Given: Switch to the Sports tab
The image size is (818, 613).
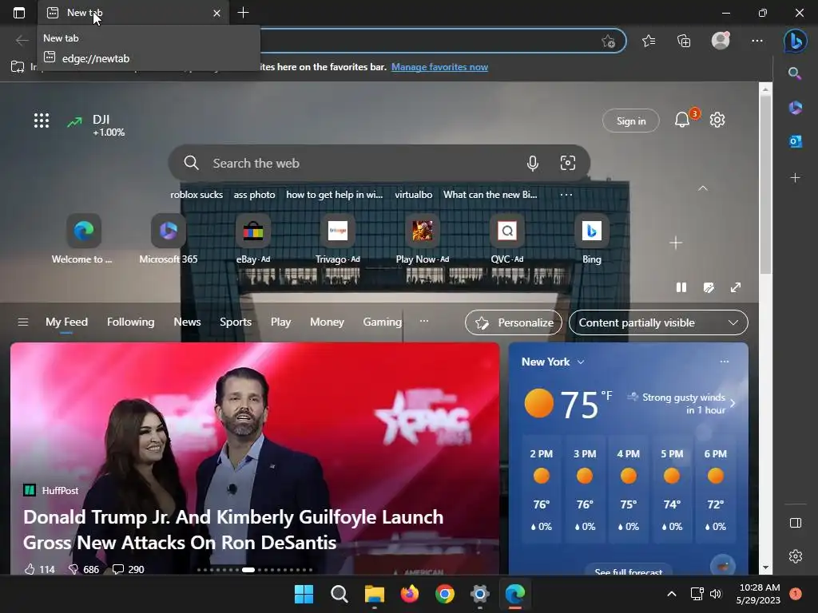Looking at the screenshot, I should coord(236,322).
